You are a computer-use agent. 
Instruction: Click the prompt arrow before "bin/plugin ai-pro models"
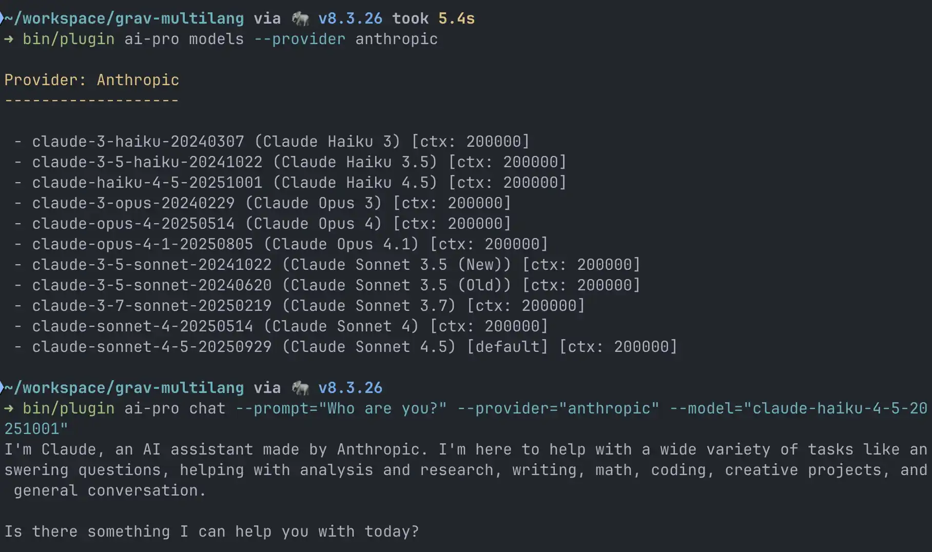click(9, 40)
